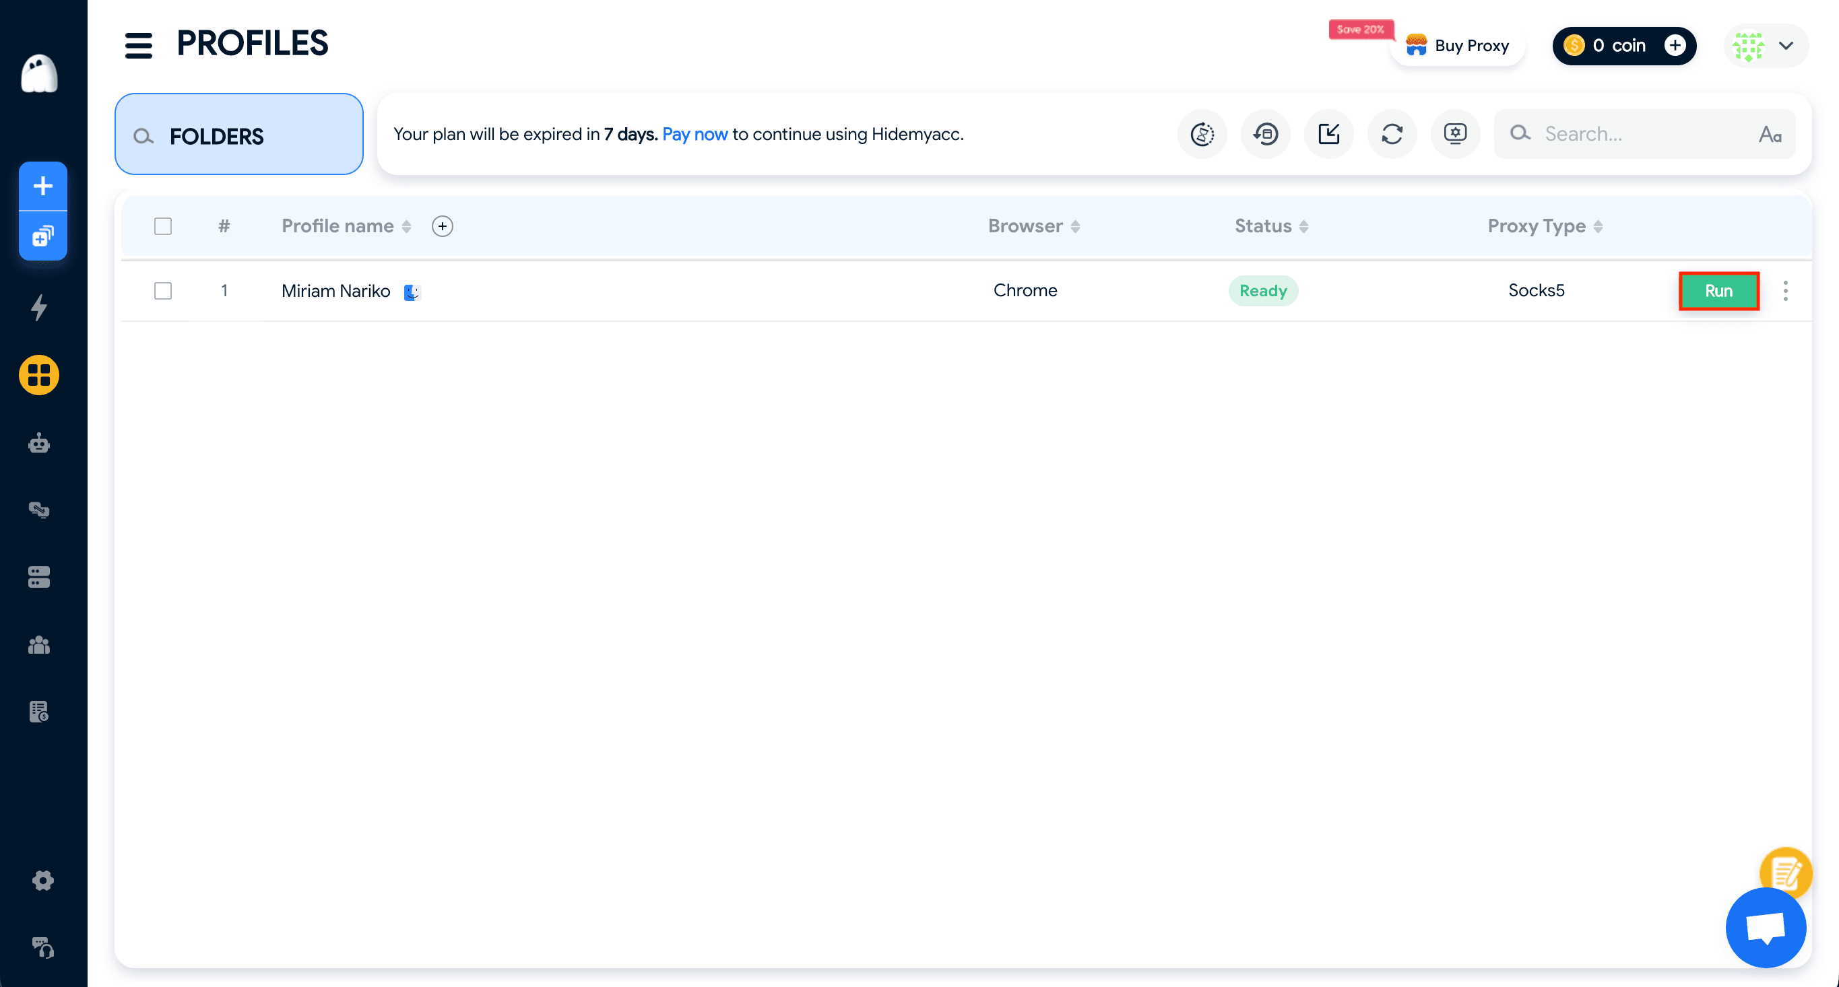Open the three-dot menu for Miriam Nariko
Image resolution: width=1839 pixels, height=987 pixels.
[1786, 290]
